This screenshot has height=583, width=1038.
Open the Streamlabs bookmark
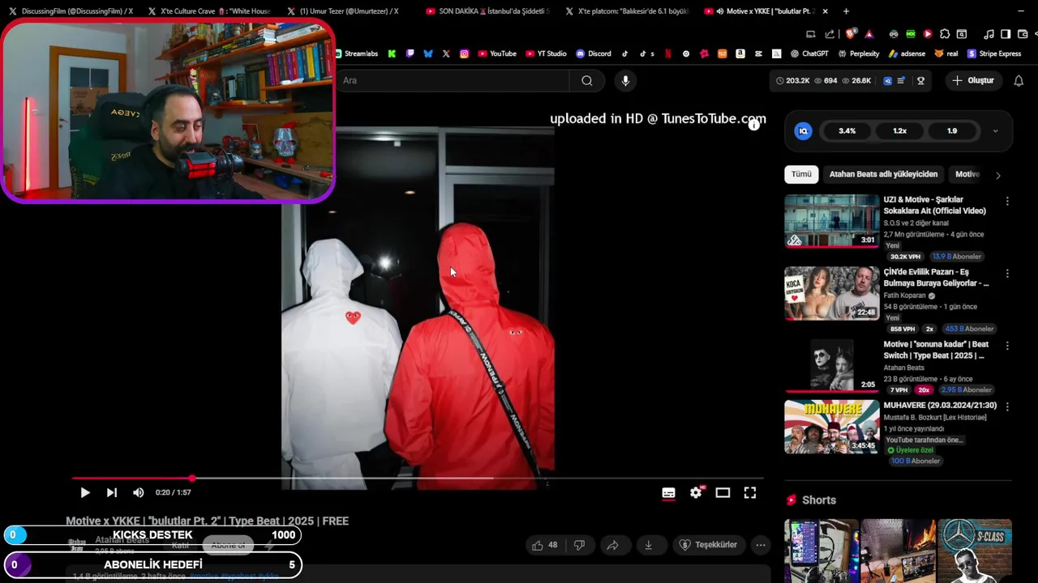(x=357, y=53)
